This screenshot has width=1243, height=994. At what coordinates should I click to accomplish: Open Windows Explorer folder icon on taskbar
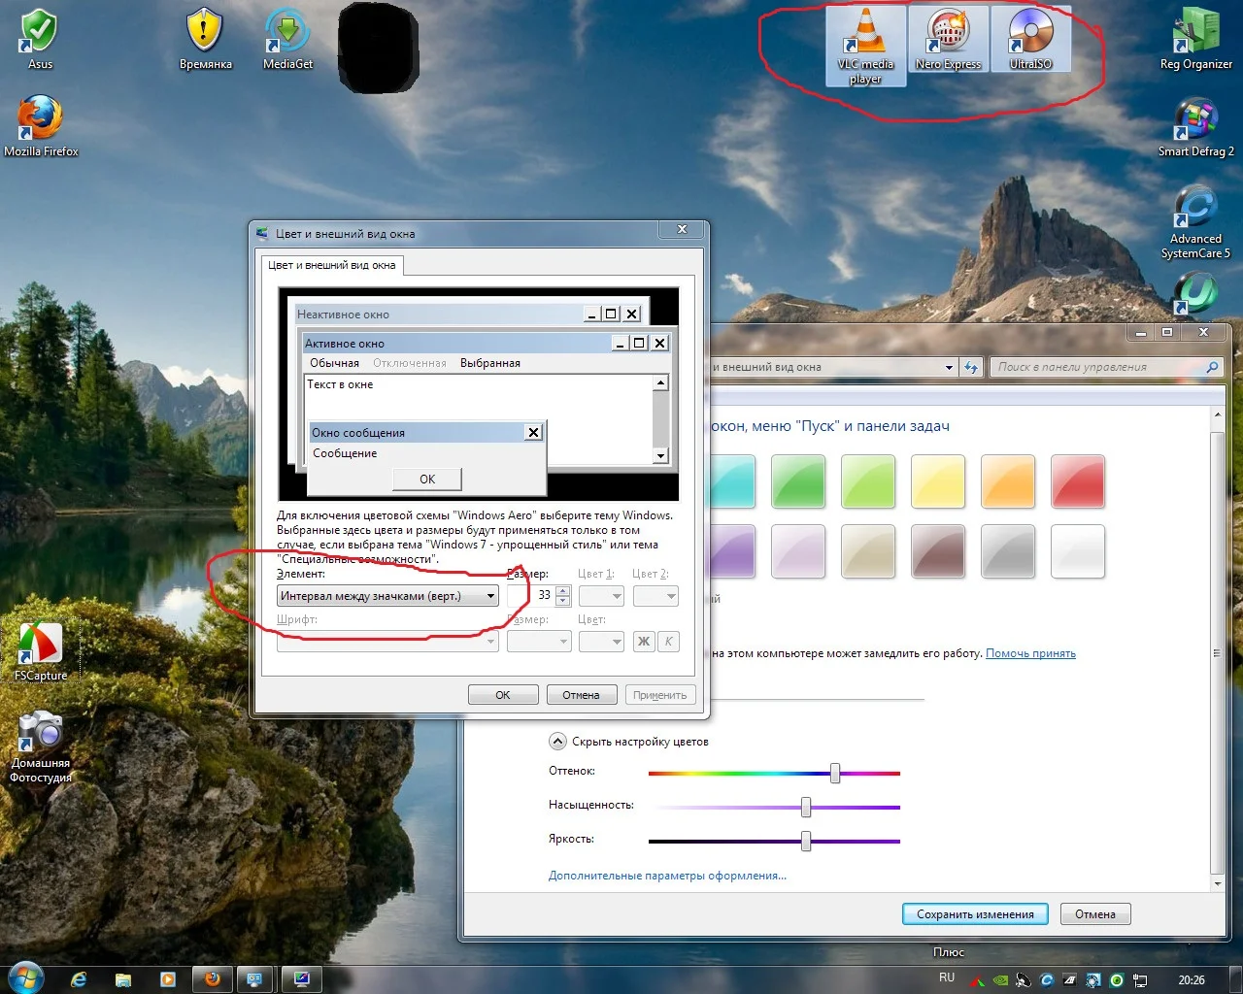[x=123, y=979]
